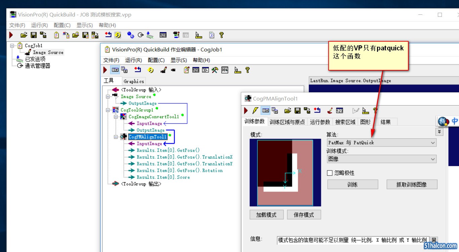Open help in the job editor toolbar

pos(247,70)
